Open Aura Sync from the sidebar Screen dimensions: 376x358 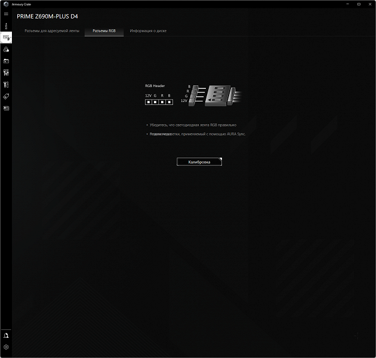[6, 50]
